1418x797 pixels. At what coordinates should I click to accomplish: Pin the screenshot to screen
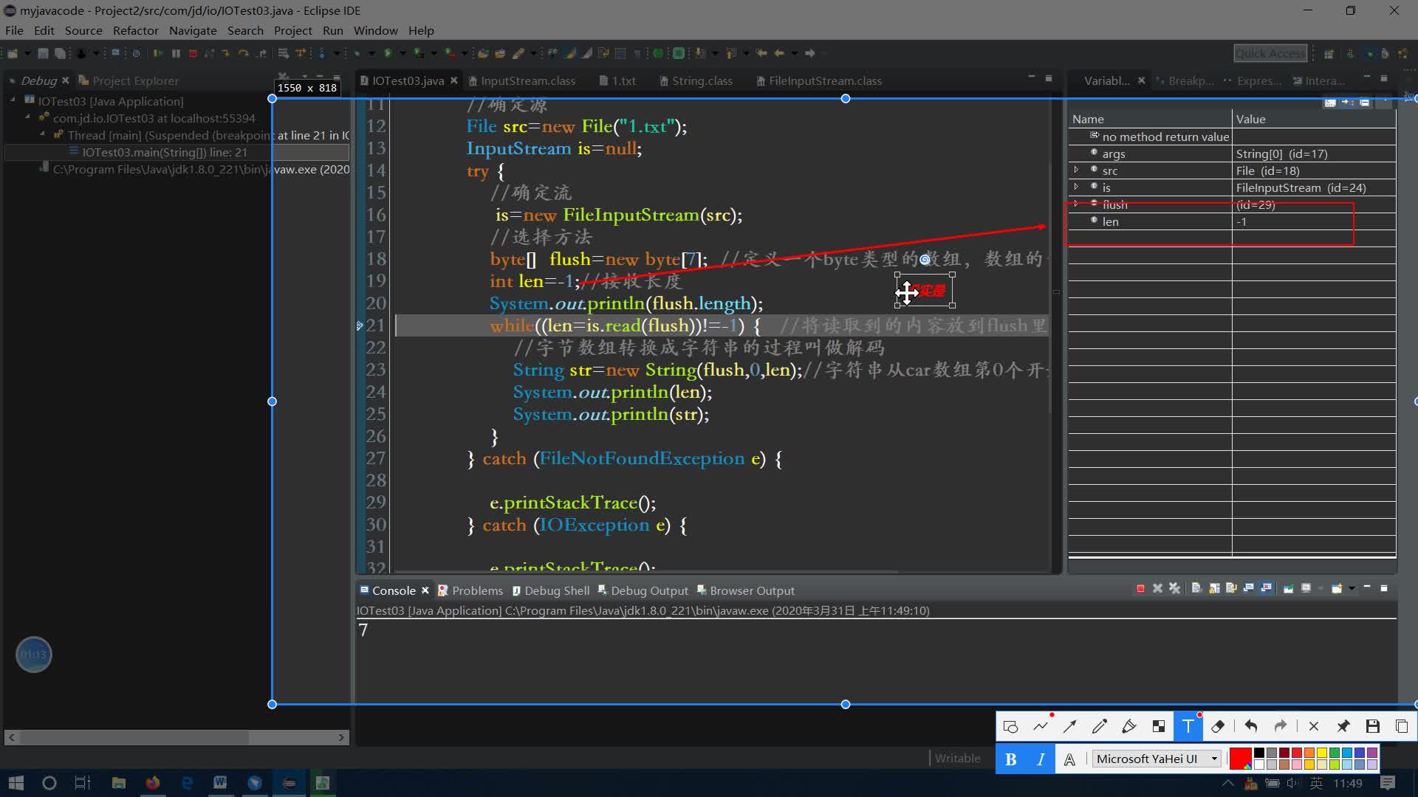[x=1343, y=727]
